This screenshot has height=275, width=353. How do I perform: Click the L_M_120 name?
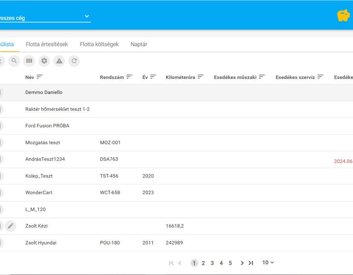35,209
